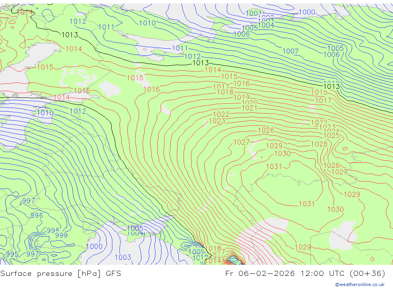Click the blue 999 isobar label
The height and width of the screenshot is (288, 393).
click(61, 235)
